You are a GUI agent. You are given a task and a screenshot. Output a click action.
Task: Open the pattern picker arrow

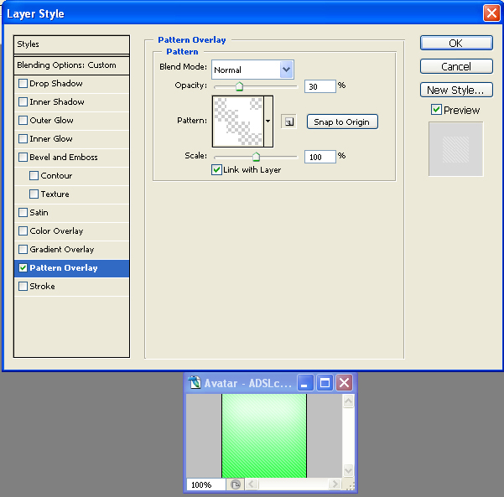(268, 122)
